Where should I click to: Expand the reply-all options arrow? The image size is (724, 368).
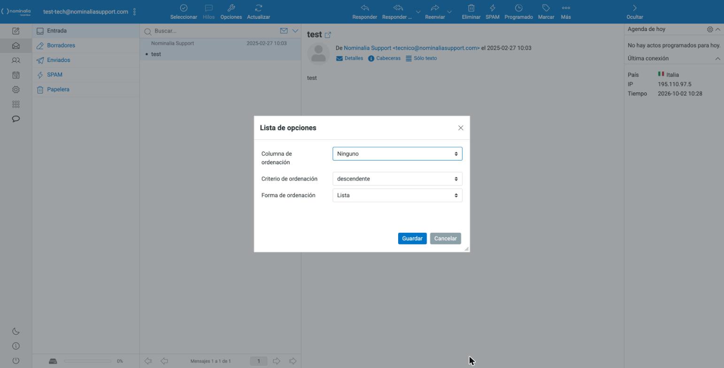418,12
